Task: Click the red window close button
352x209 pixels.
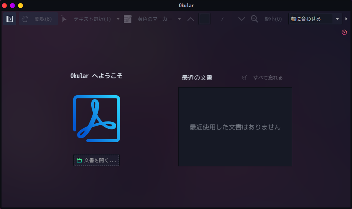Action: tap(5, 5)
